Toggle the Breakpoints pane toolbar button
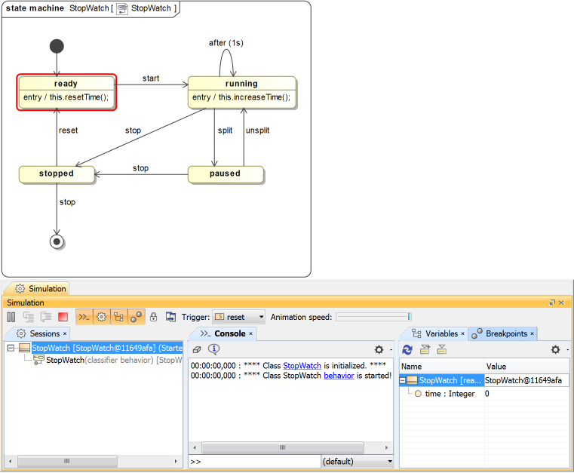Image resolution: width=574 pixels, height=473 pixels. (x=136, y=318)
